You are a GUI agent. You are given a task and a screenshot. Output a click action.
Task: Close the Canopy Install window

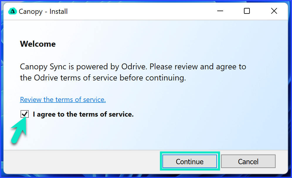coord(274,11)
